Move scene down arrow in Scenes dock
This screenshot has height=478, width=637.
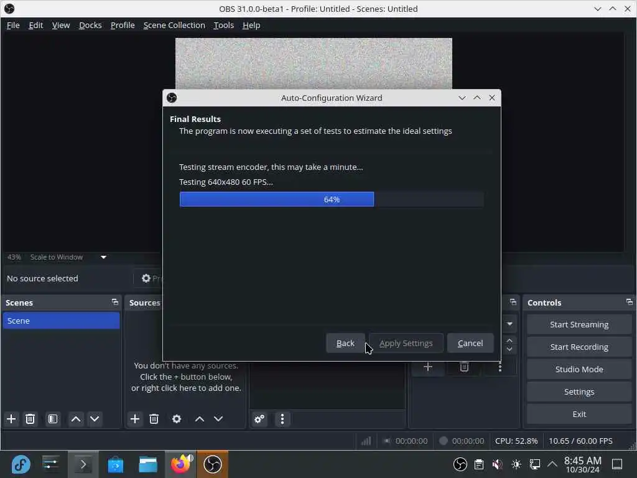click(95, 419)
